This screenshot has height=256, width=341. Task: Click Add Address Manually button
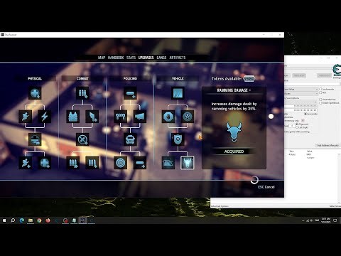[328, 145]
